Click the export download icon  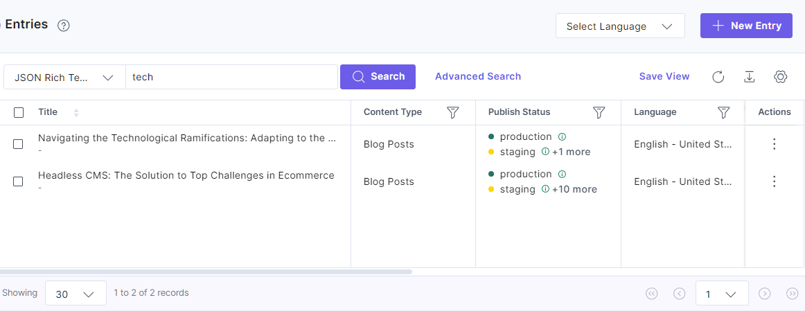tap(749, 77)
